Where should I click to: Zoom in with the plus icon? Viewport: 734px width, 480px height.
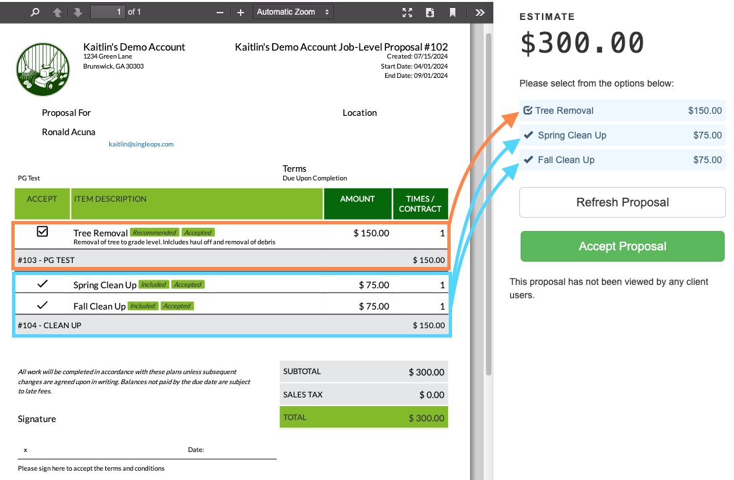pos(241,12)
